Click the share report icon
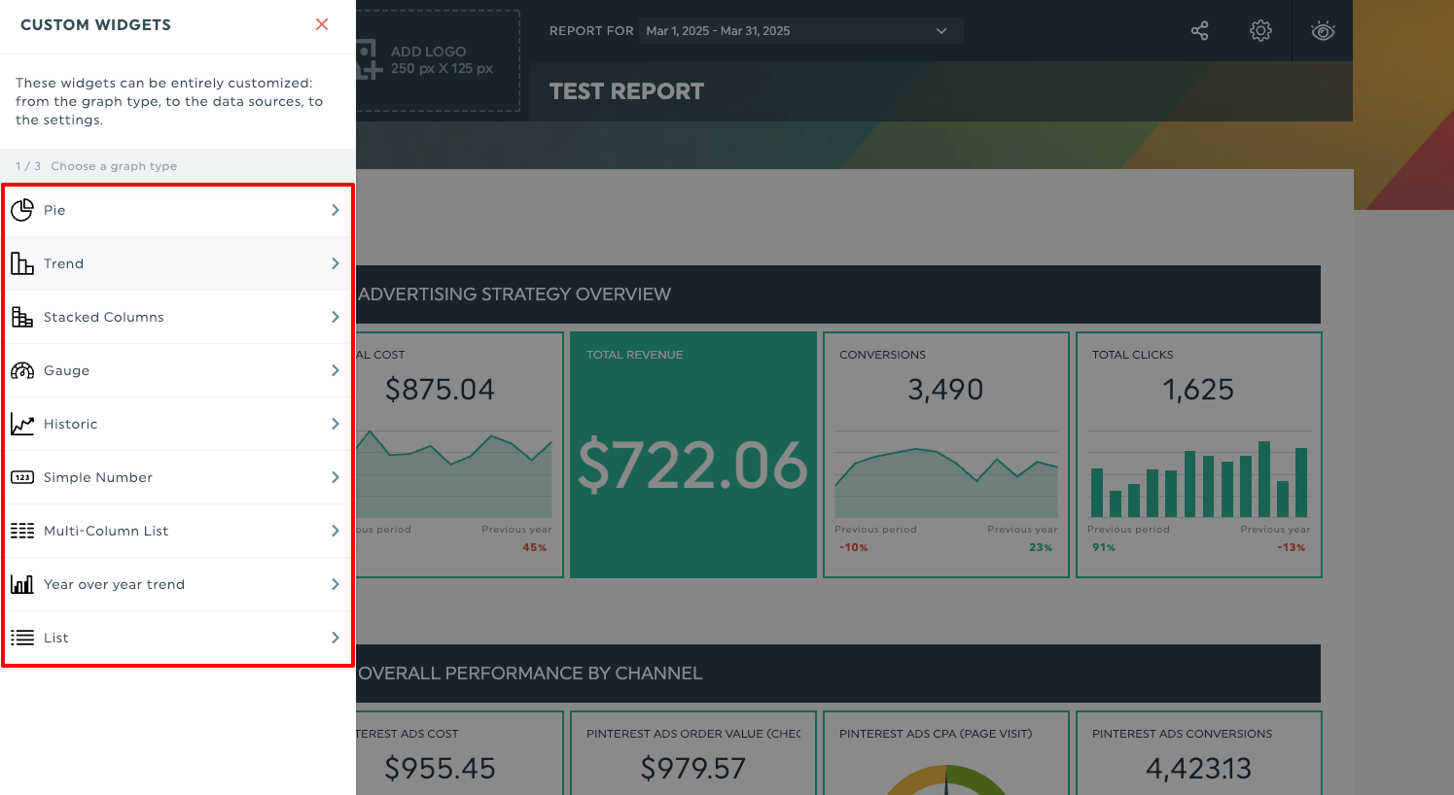This screenshot has height=795, width=1454. 1199,30
